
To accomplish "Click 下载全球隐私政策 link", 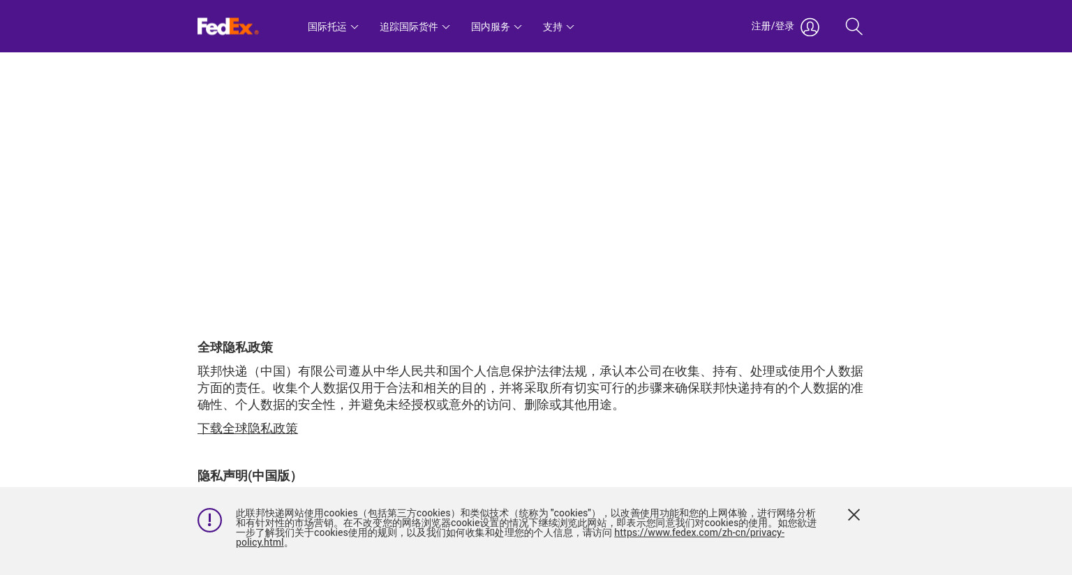I will click(x=248, y=428).
